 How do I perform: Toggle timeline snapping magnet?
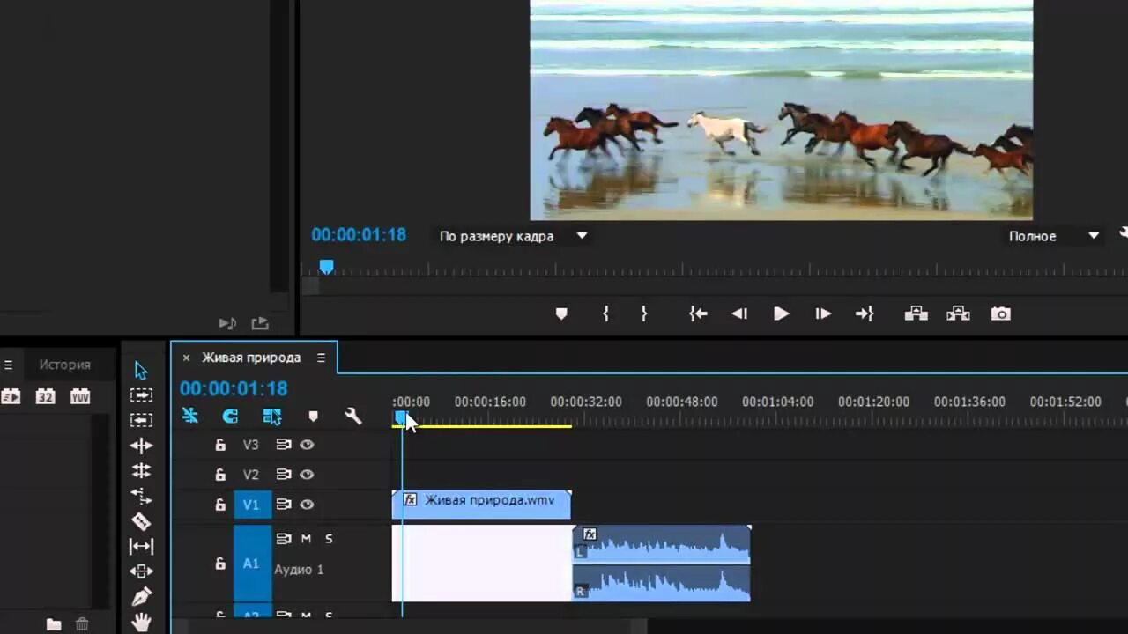point(231,417)
